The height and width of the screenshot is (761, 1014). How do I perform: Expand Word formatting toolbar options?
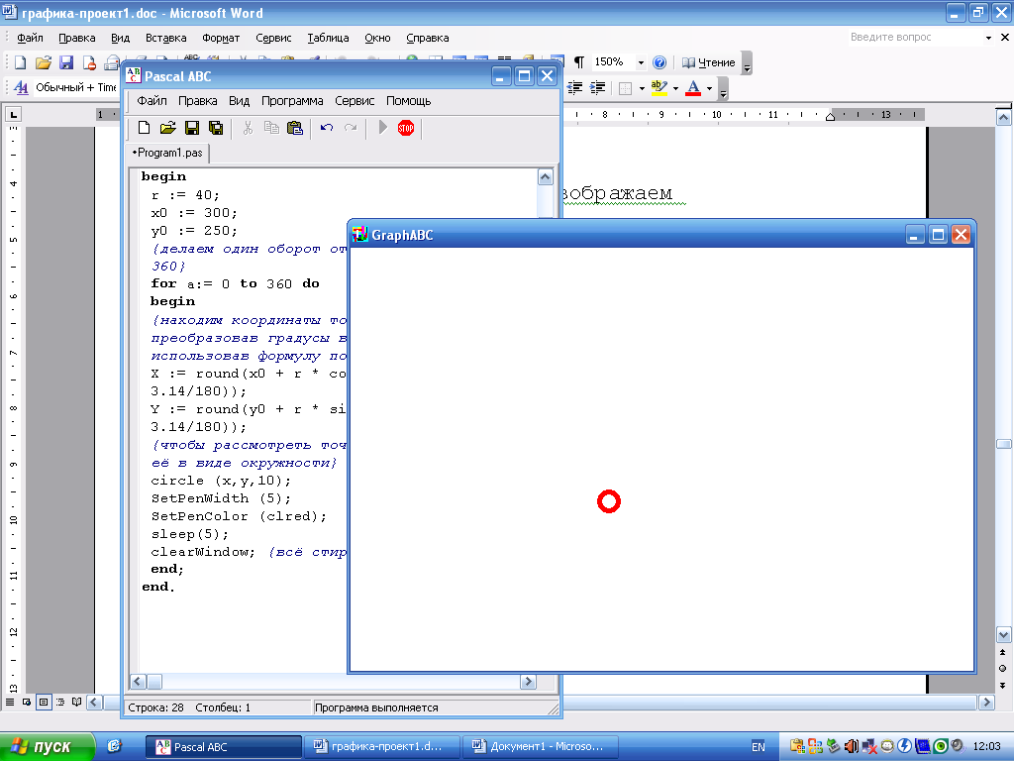tap(723, 88)
